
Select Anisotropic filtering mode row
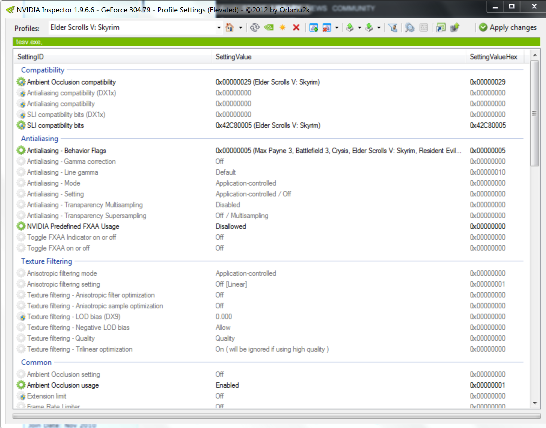coord(270,273)
